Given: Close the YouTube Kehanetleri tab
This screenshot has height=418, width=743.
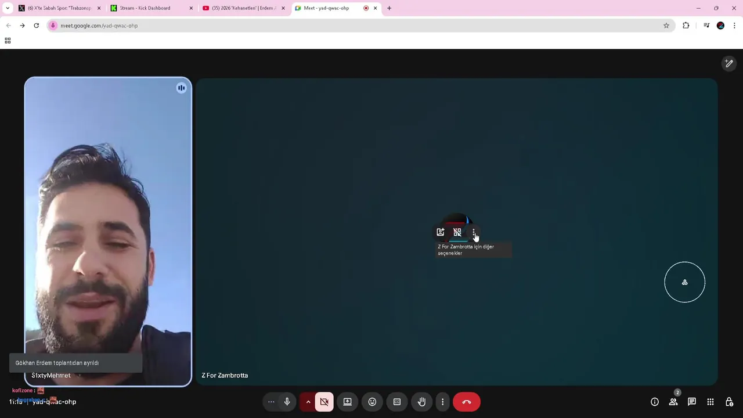Looking at the screenshot, I should [x=283, y=8].
